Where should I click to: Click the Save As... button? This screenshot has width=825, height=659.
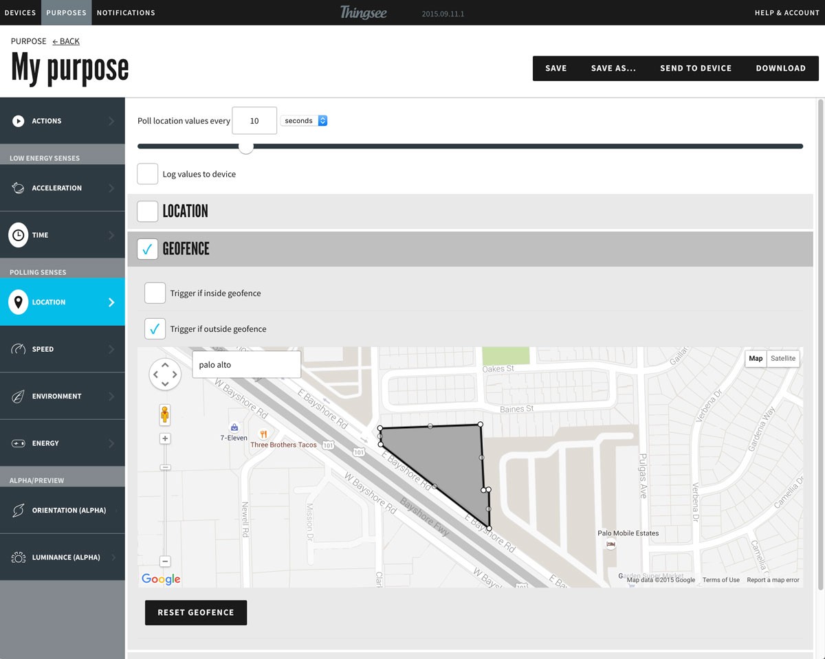[613, 68]
